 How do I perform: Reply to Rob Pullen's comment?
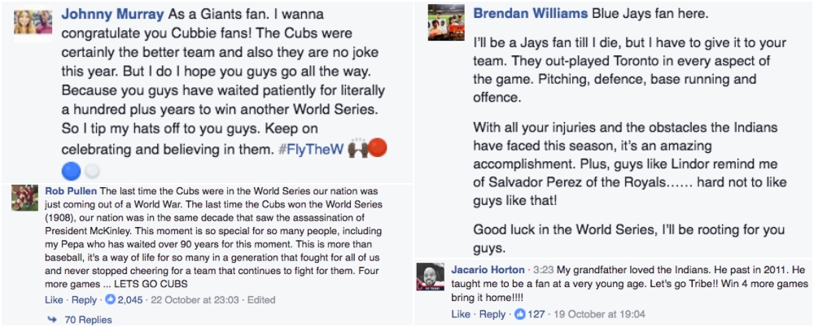click(85, 300)
